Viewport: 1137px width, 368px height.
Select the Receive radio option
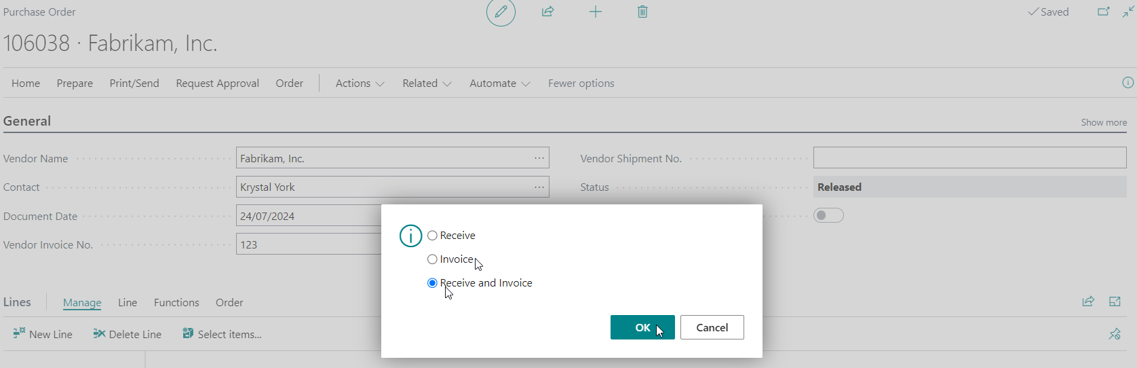click(432, 236)
